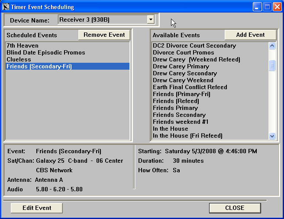Select Friends (Secondary-Fri) scheduled event

point(39,66)
